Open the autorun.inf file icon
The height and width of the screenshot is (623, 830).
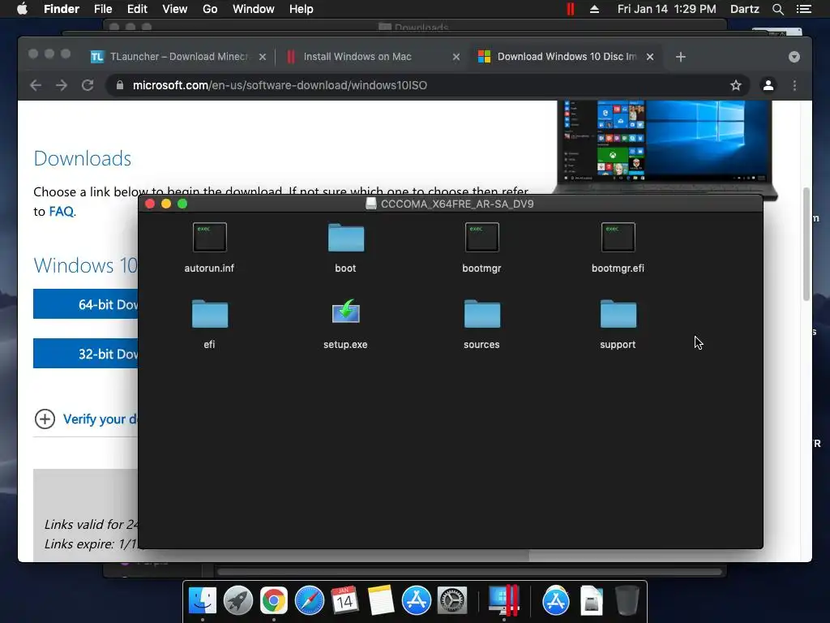tap(210, 237)
